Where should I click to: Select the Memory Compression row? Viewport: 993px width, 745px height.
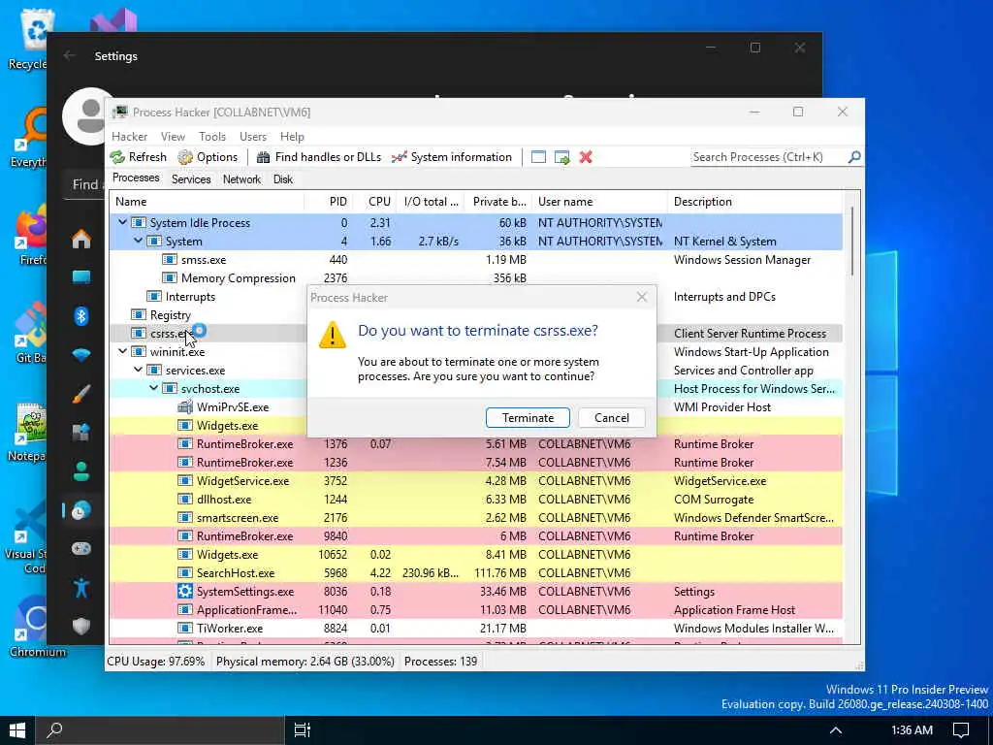pyautogui.click(x=475, y=278)
